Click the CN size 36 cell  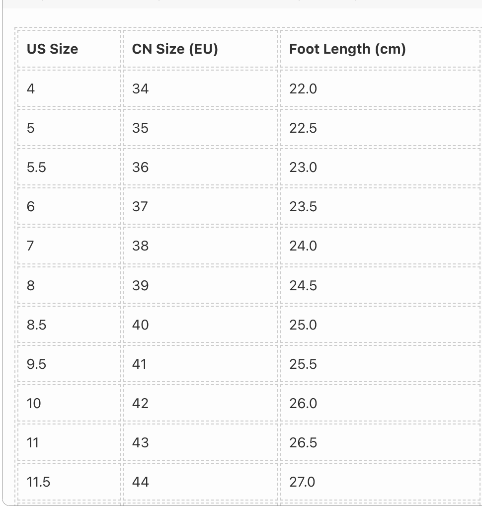200,167
